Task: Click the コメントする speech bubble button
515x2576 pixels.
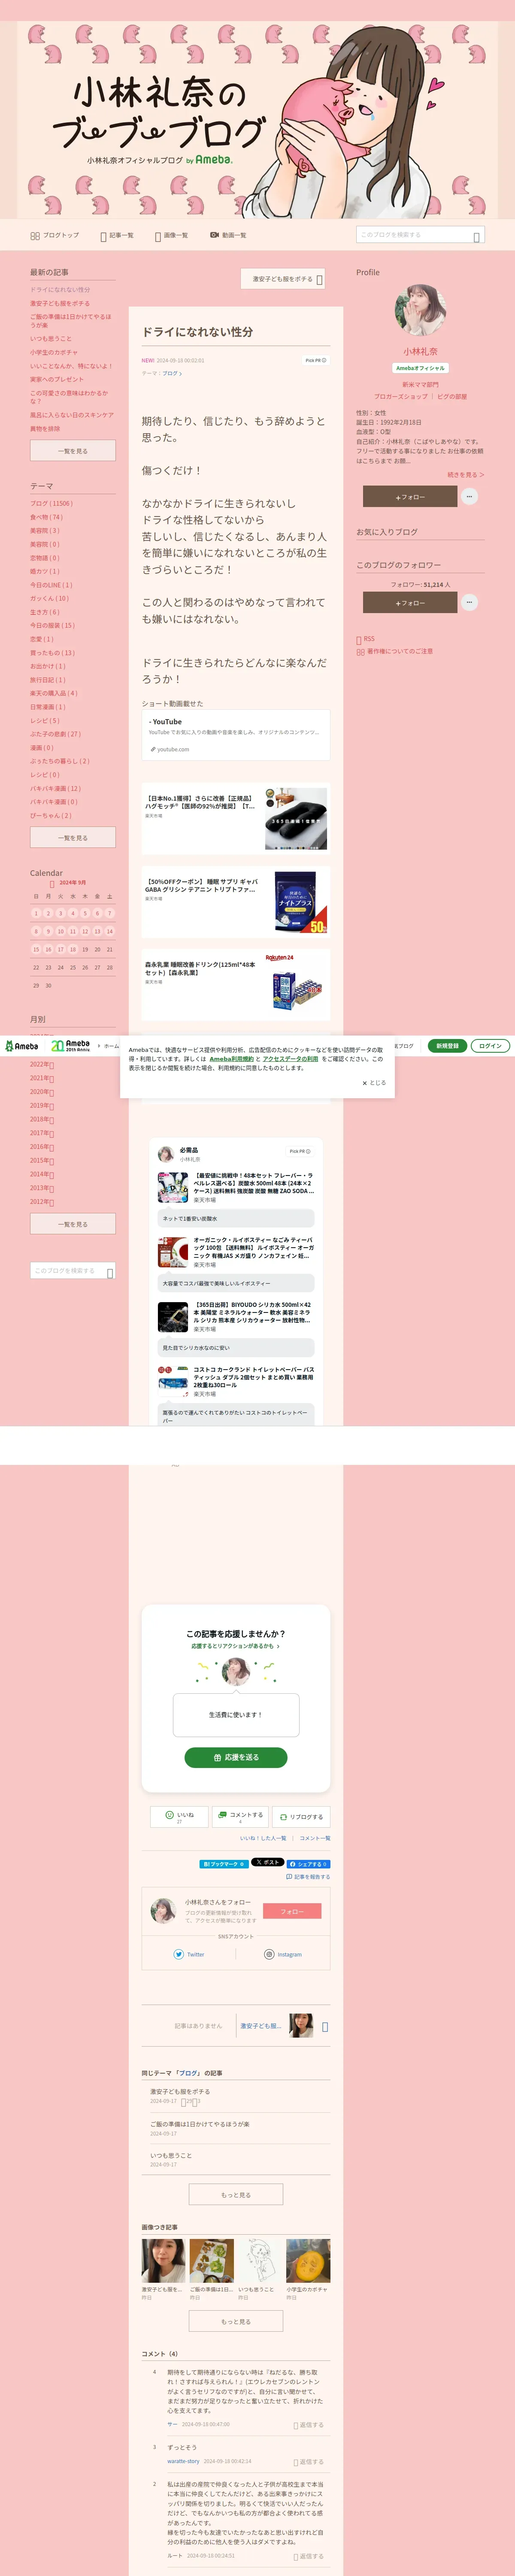Action: (x=240, y=1817)
